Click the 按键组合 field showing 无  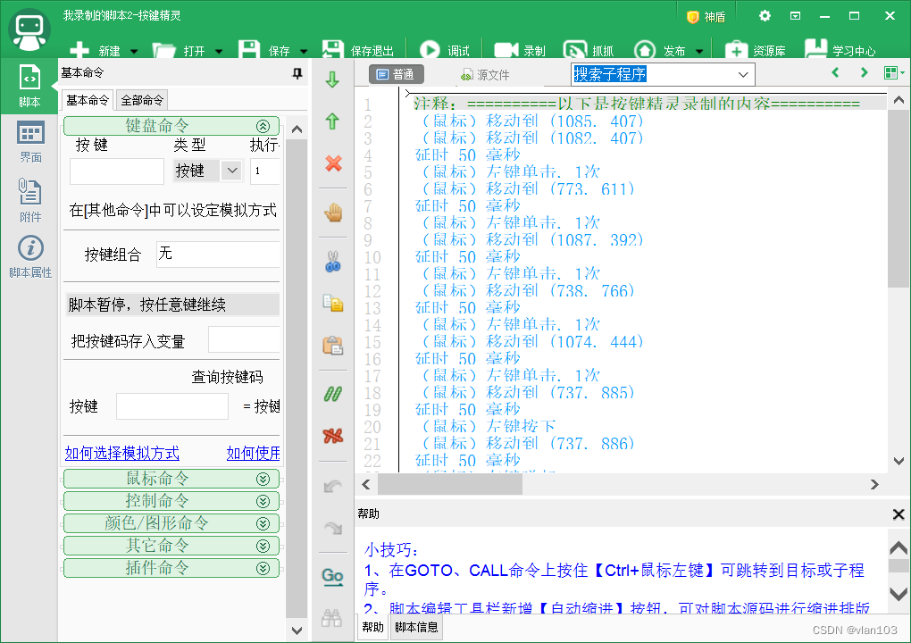(x=218, y=254)
